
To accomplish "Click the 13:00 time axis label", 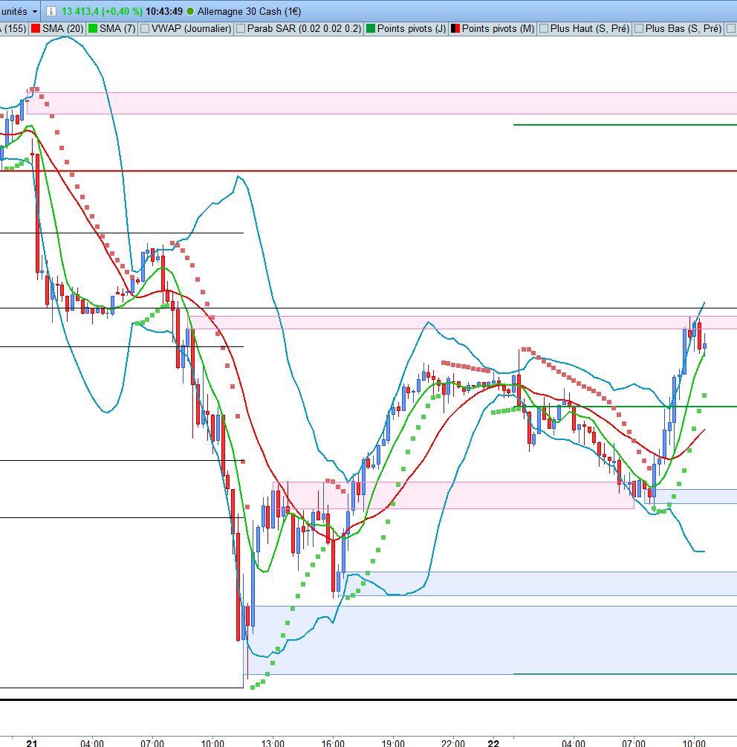I will pos(273,743).
